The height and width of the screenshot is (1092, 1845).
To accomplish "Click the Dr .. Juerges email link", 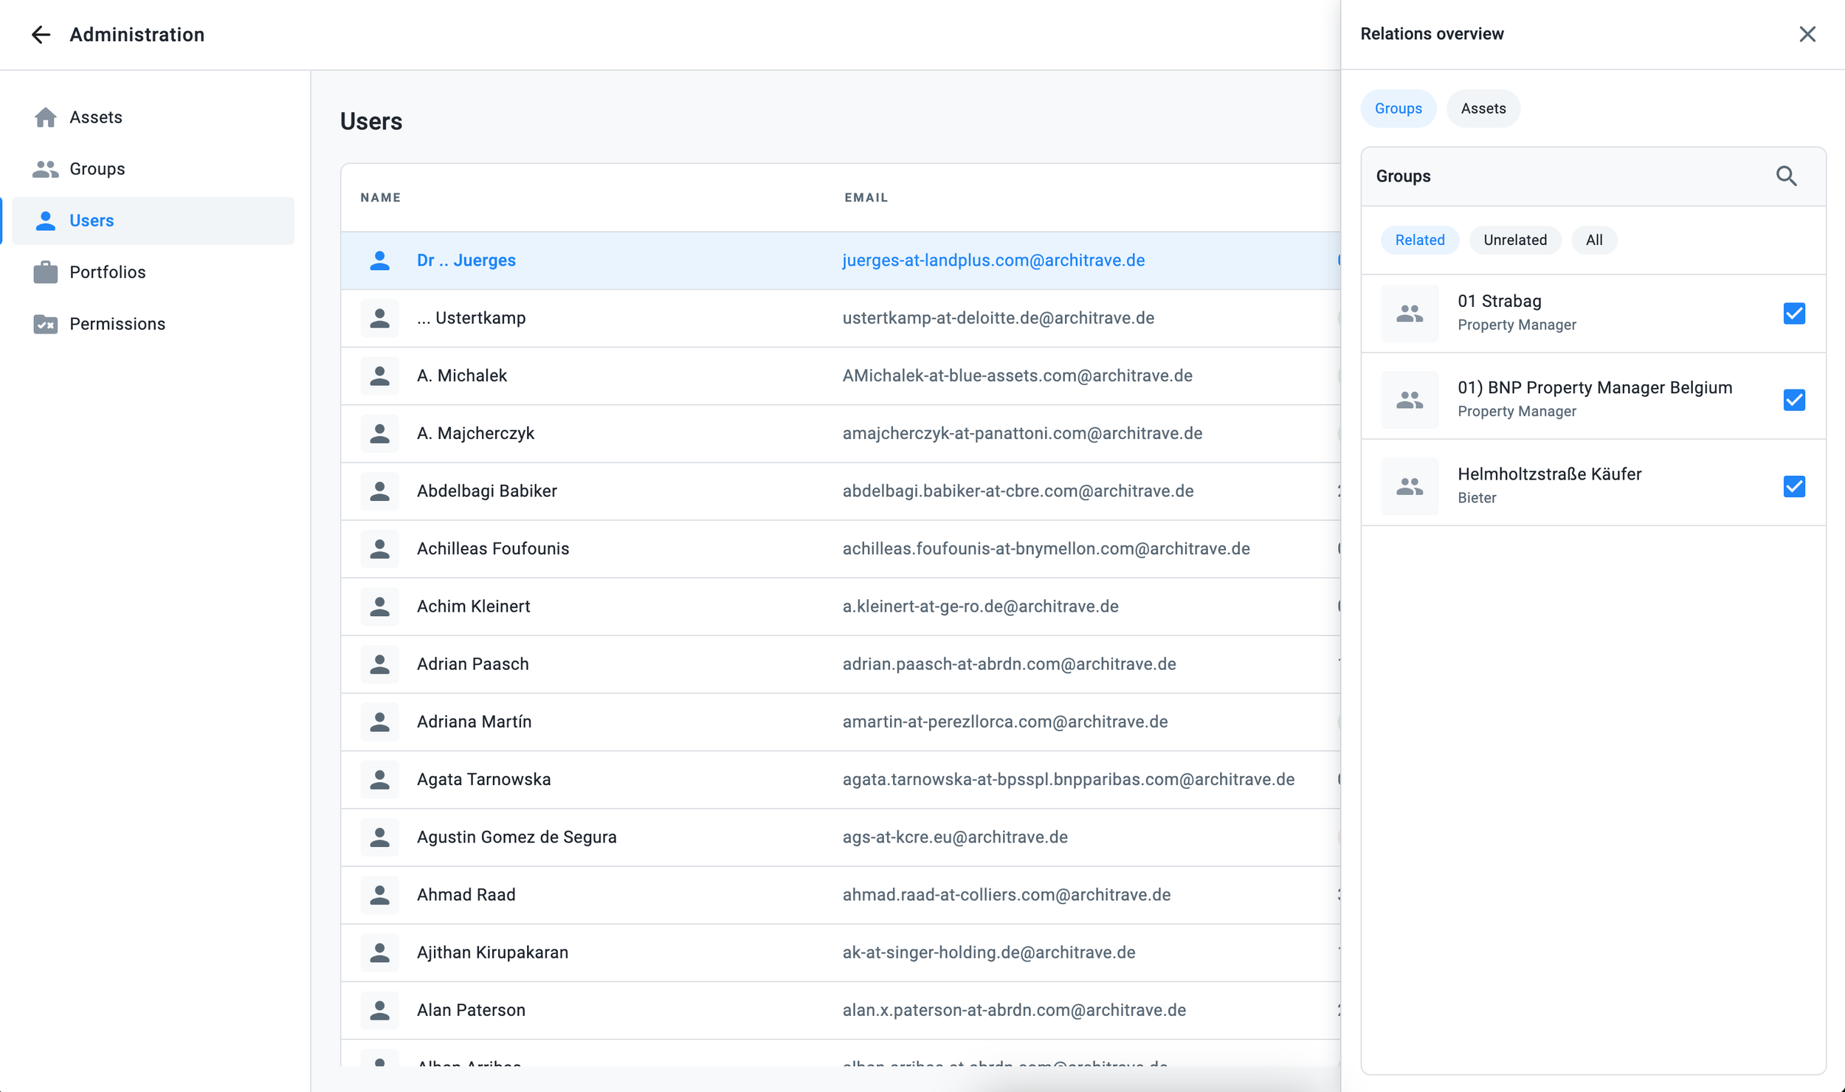I will click(993, 260).
